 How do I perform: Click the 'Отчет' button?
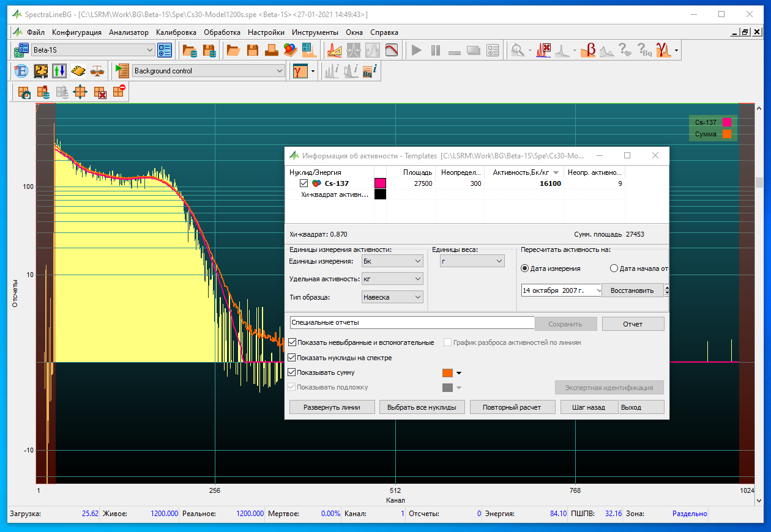tap(633, 323)
